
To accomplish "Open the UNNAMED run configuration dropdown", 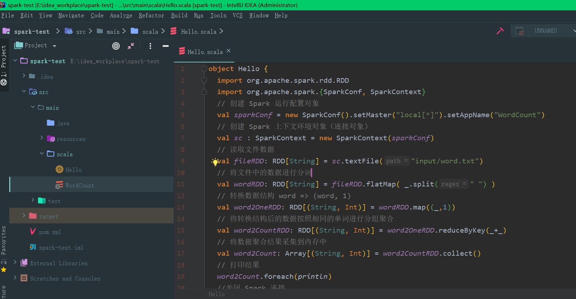I will [x=574, y=31].
